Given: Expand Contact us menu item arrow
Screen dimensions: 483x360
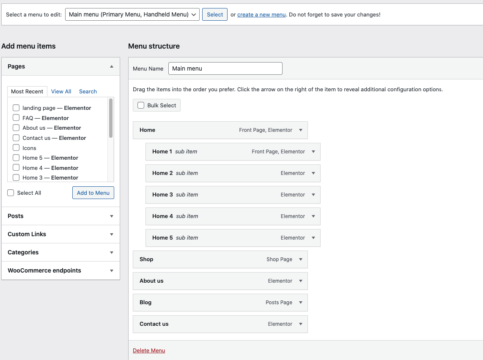Looking at the screenshot, I should coord(301,324).
